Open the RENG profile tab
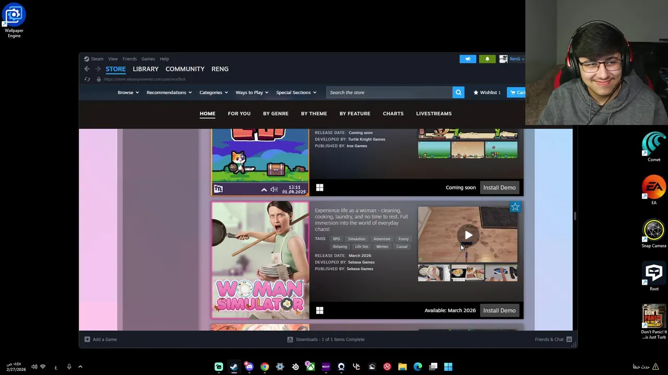The height and width of the screenshot is (375, 668). point(220,69)
